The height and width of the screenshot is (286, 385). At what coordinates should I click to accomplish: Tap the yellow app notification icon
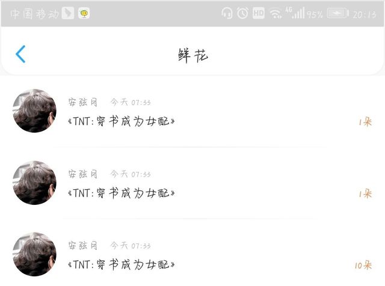pos(84,13)
